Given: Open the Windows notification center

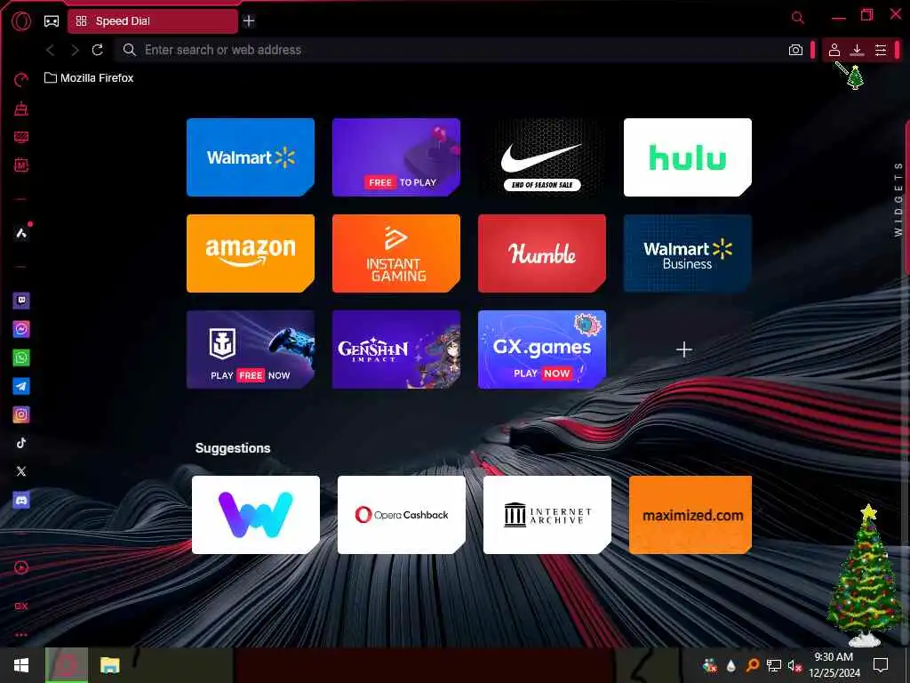Looking at the screenshot, I should pyautogui.click(x=881, y=665).
